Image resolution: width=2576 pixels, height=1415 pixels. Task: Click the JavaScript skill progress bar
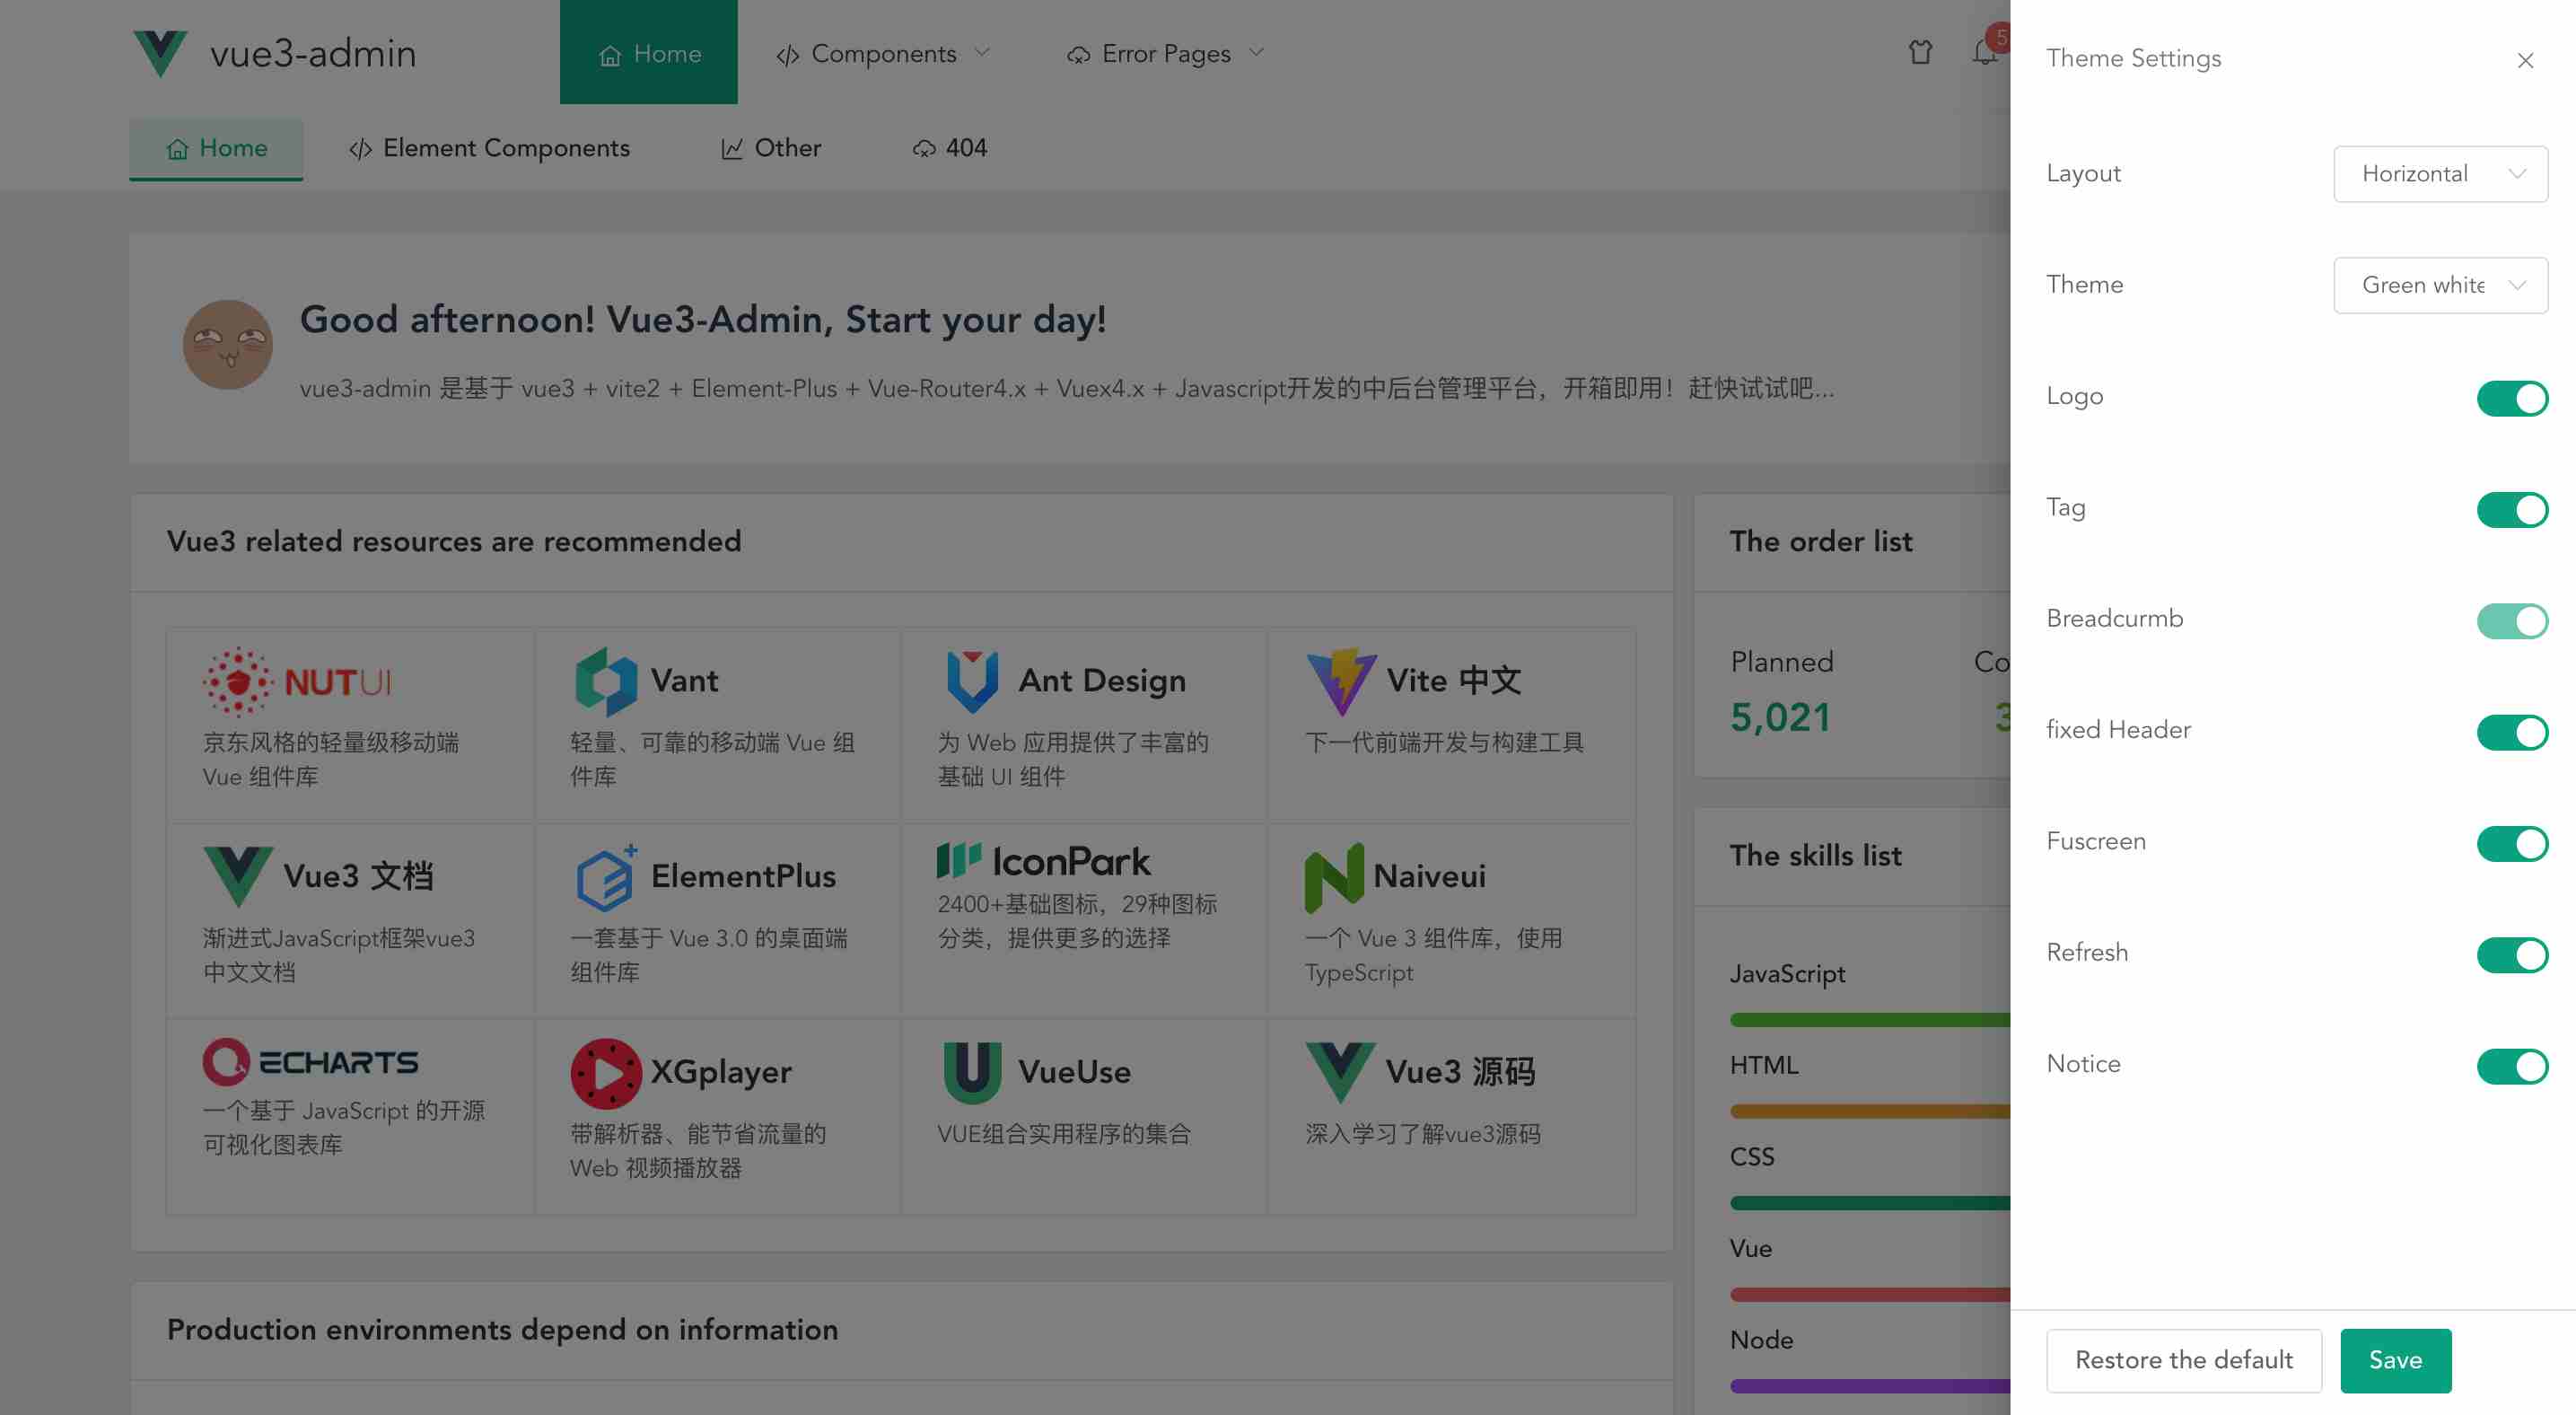(1868, 1019)
